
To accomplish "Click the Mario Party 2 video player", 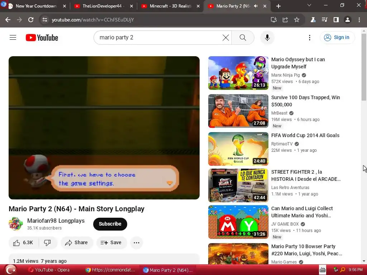I will (x=104, y=128).
